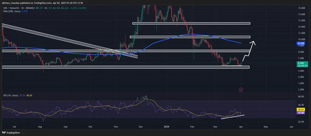The height and width of the screenshot is (136, 311).
Task: Select the descending dashed trendline channel
Action: pyautogui.click(x=70, y=41)
